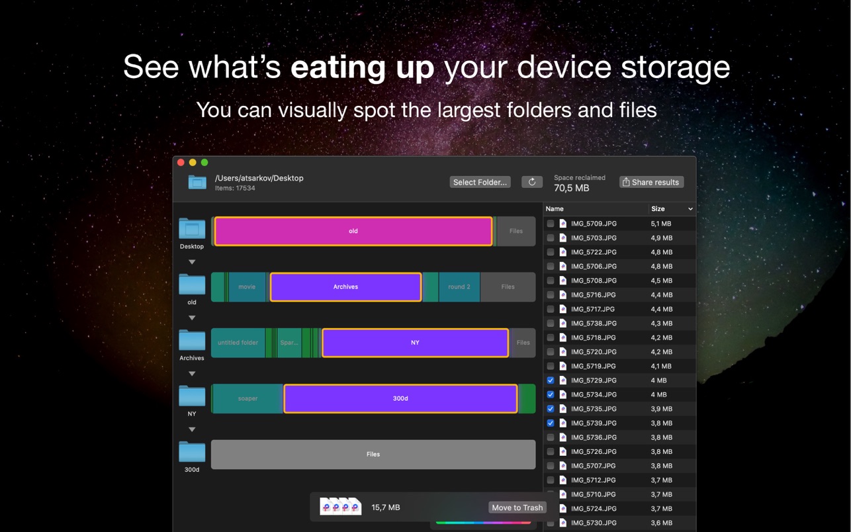Select the IMG_5712.JPG file name
The image size is (851, 532).
tap(594, 480)
